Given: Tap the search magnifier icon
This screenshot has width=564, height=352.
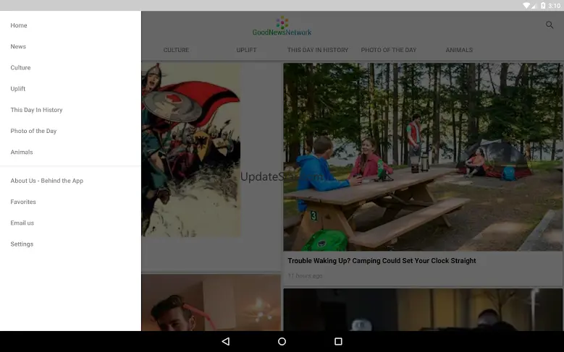Looking at the screenshot, I should pyautogui.click(x=550, y=25).
